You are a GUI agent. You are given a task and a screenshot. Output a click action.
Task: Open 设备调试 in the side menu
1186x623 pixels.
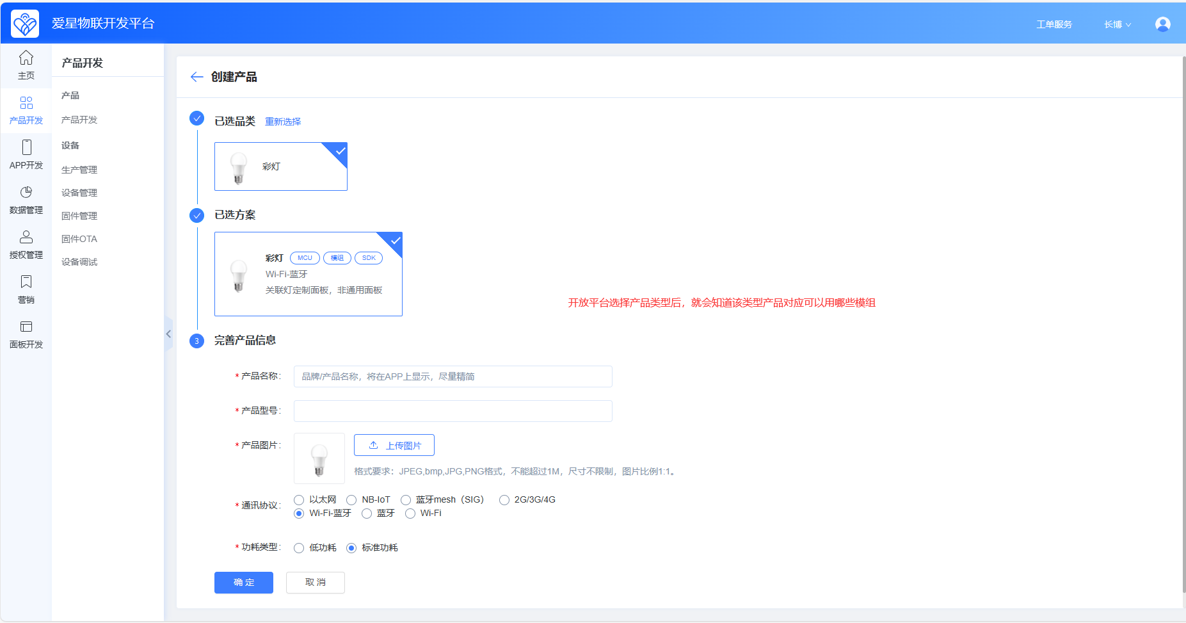(79, 262)
